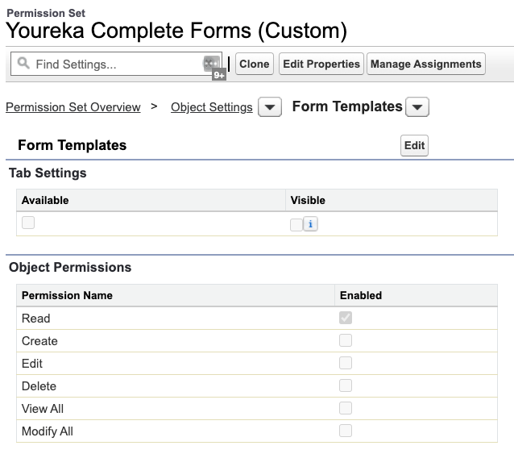Open Manage Assignments
Viewport: 514px width, 454px height.
426,64
